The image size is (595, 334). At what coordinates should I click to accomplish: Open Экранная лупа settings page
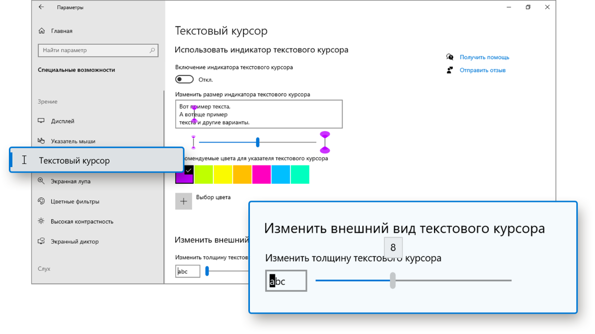pos(71,182)
